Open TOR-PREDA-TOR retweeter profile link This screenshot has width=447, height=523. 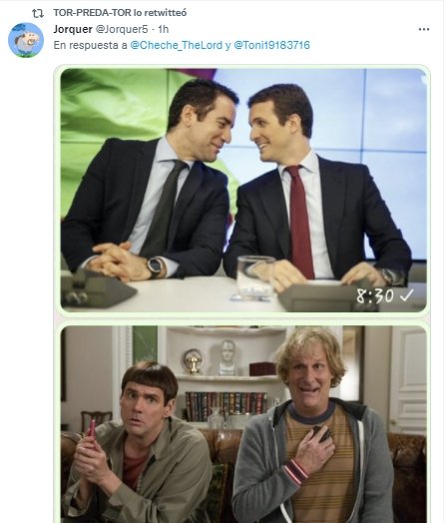coord(93,13)
